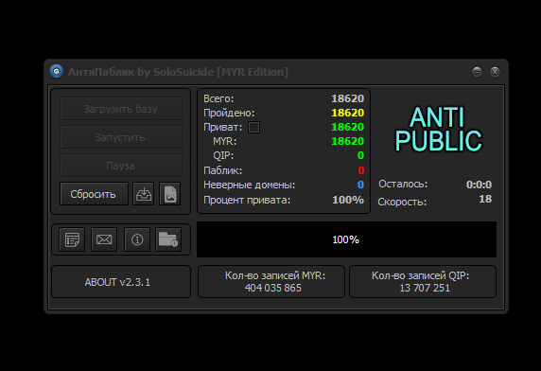
Task: Open ABOUT v2.3.1 panel
Action: coord(121,282)
